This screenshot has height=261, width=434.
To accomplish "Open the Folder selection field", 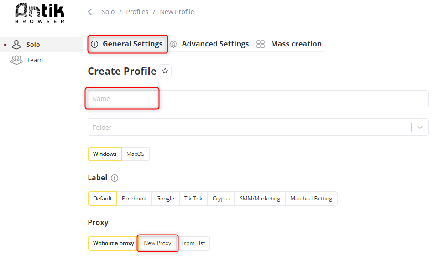I will click(x=258, y=128).
